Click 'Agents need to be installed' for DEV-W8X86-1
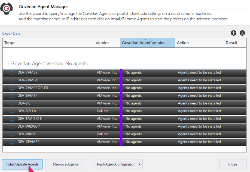Screen dimensions: 250x172 (x=199, y=126)
